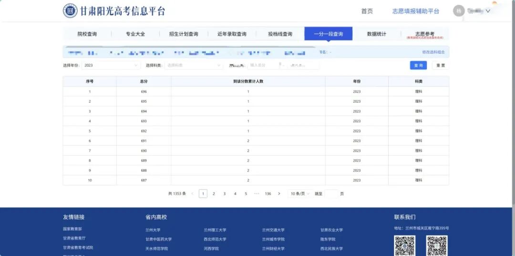Open the 招生计划查询 tab

pyautogui.click(x=184, y=34)
